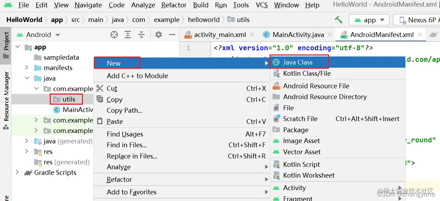
Task: Click the Image Asset android icon
Action: (x=277, y=141)
